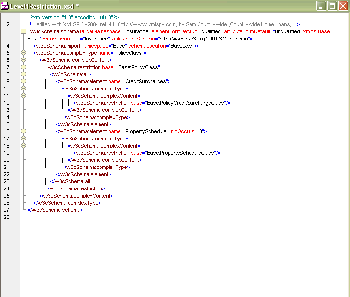Click closing complexType tag on line 26
Screen dimensions: 350x297
point(67,203)
